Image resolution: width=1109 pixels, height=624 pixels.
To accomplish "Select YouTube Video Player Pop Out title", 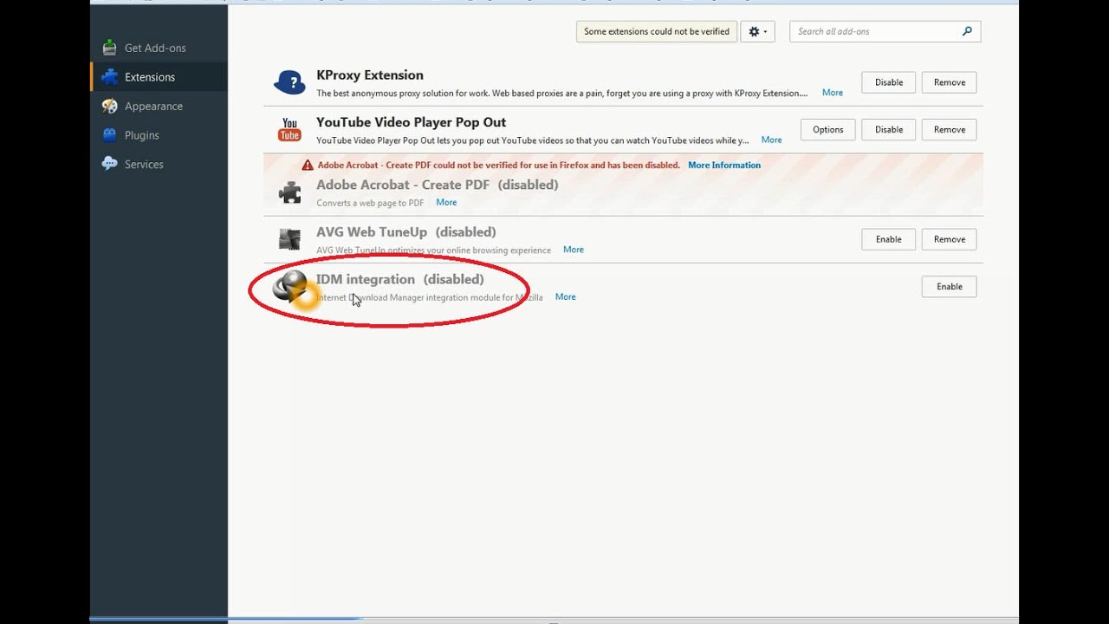I will [411, 122].
